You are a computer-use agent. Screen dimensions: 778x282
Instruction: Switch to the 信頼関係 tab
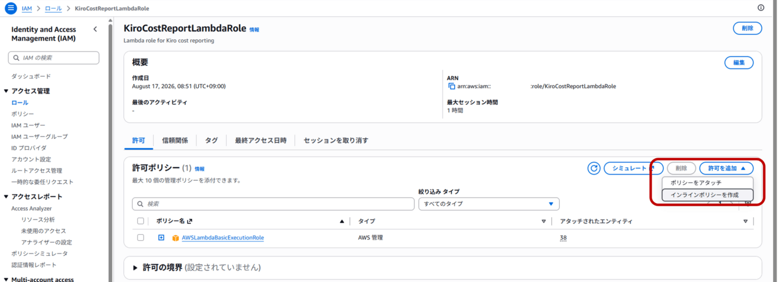(174, 140)
